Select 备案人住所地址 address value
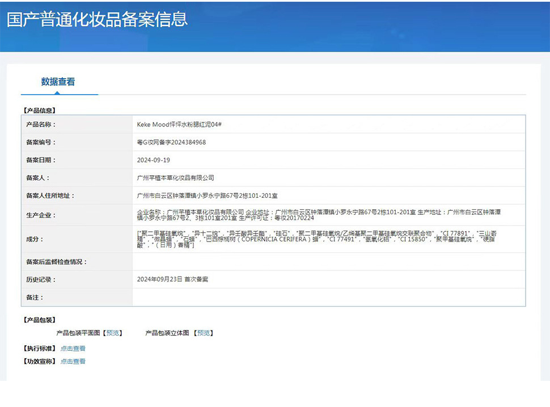The height and width of the screenshot is (407, 550). (208, 196)
